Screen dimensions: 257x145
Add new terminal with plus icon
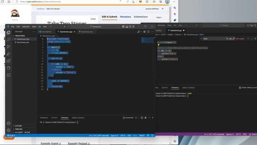(x=136, y=118)
